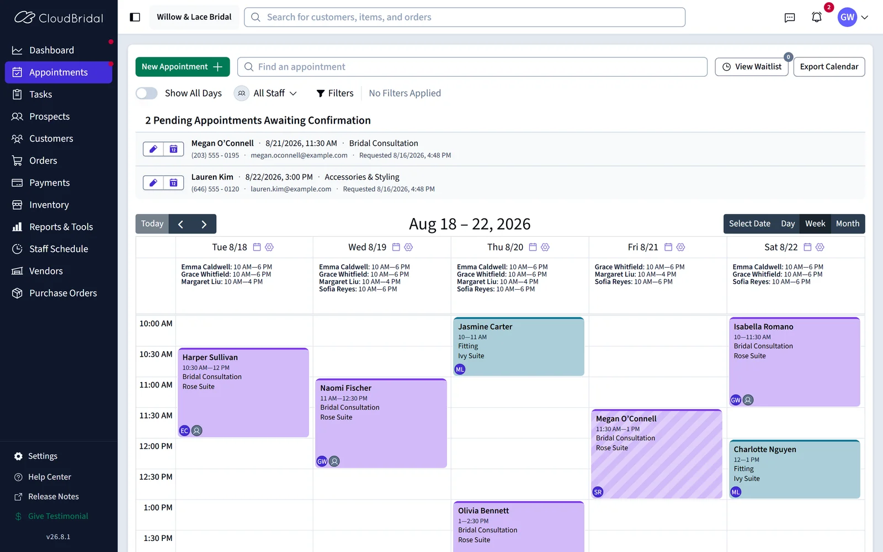Open the notifications bell

[x=817, y=17]
